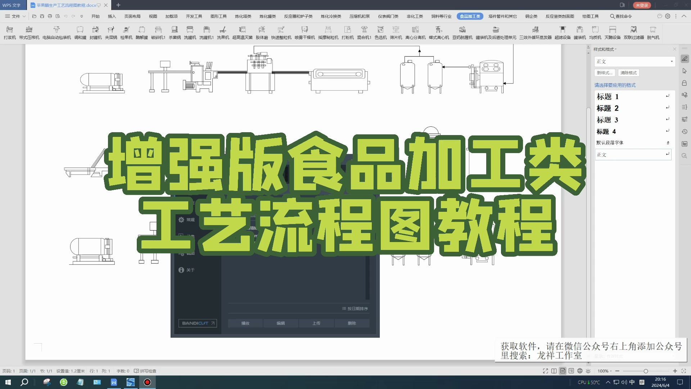Image resolution: width=691 pixels, height=389 pixels.
Task: Enable eye protection mode in status bar
Action: [588, 371]
